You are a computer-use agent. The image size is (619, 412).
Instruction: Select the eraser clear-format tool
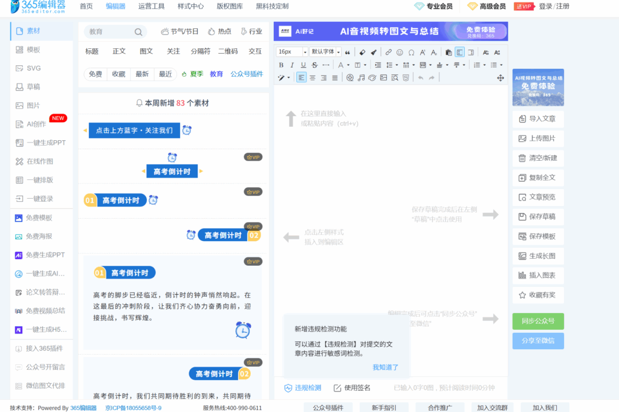coord(363,52)
